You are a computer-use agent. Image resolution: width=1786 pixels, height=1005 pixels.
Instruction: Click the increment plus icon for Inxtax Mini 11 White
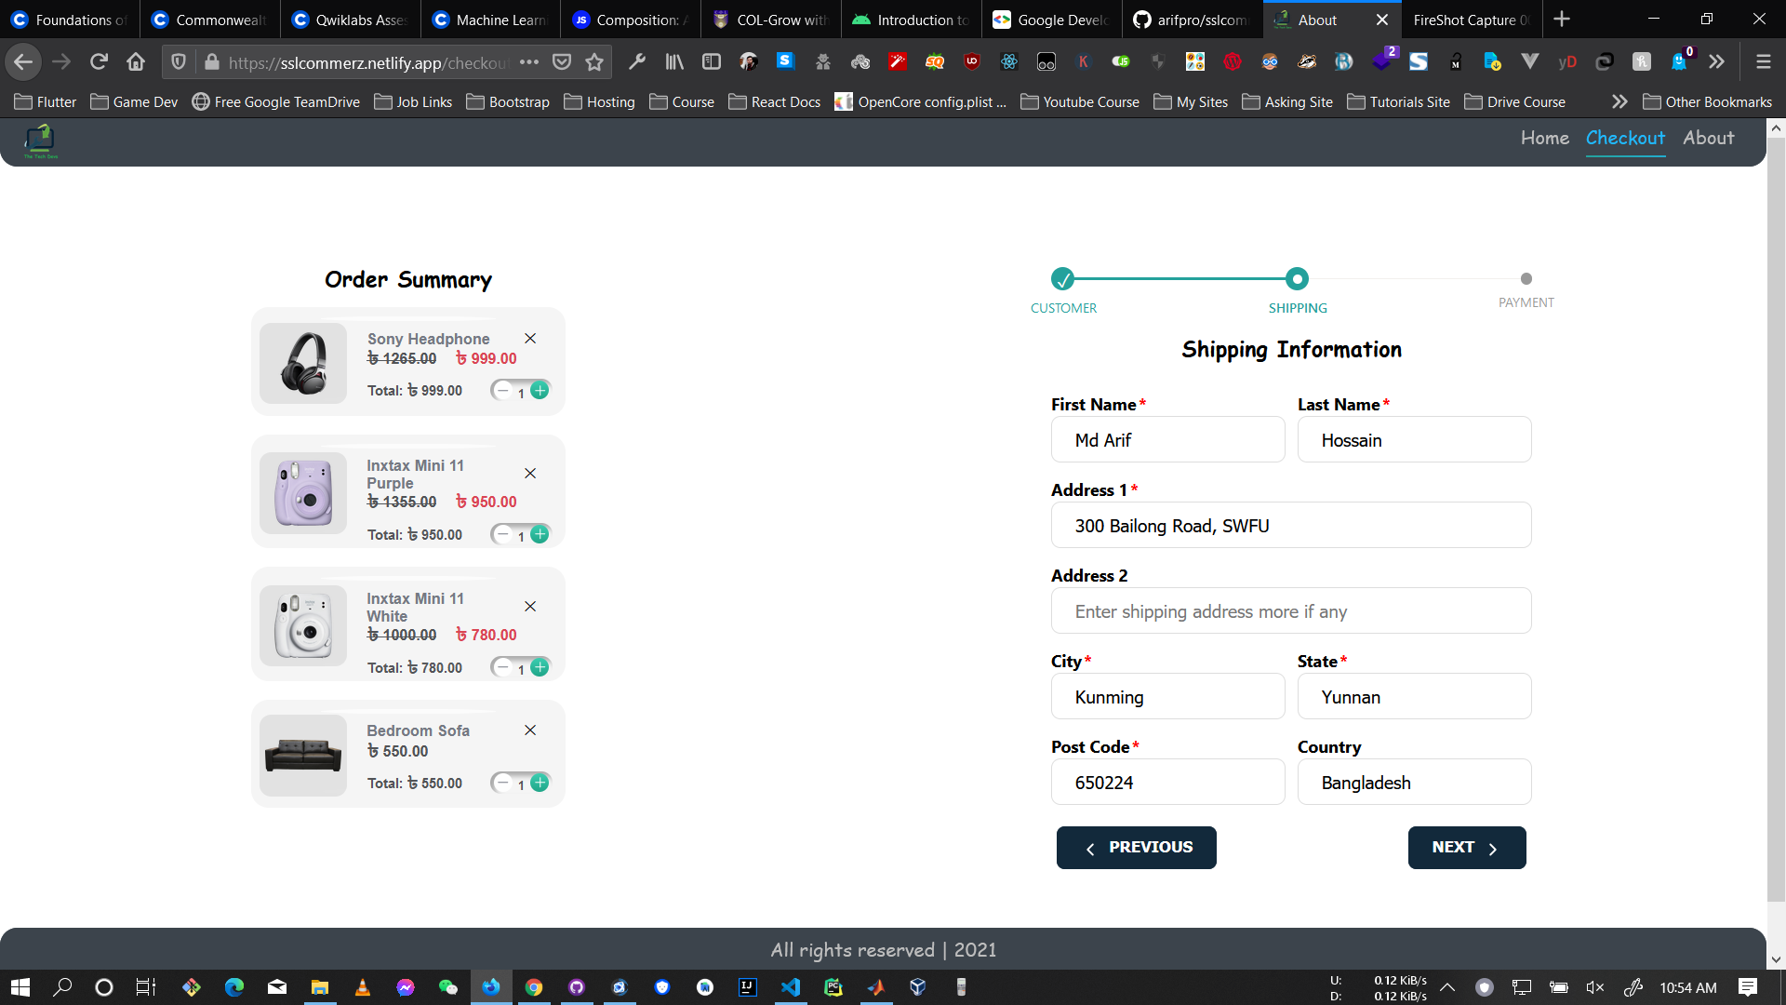click(540, 666)
